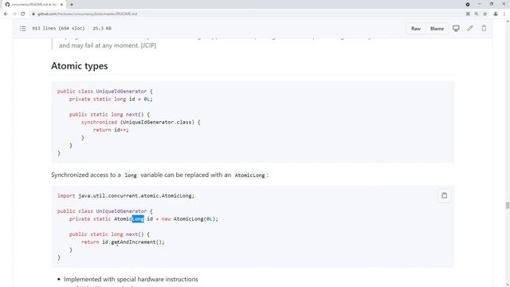Screen dimensions: 510x287
Task: Click 'return id.getAndIncrement();' code line
Action: click(x=123, y=242)
